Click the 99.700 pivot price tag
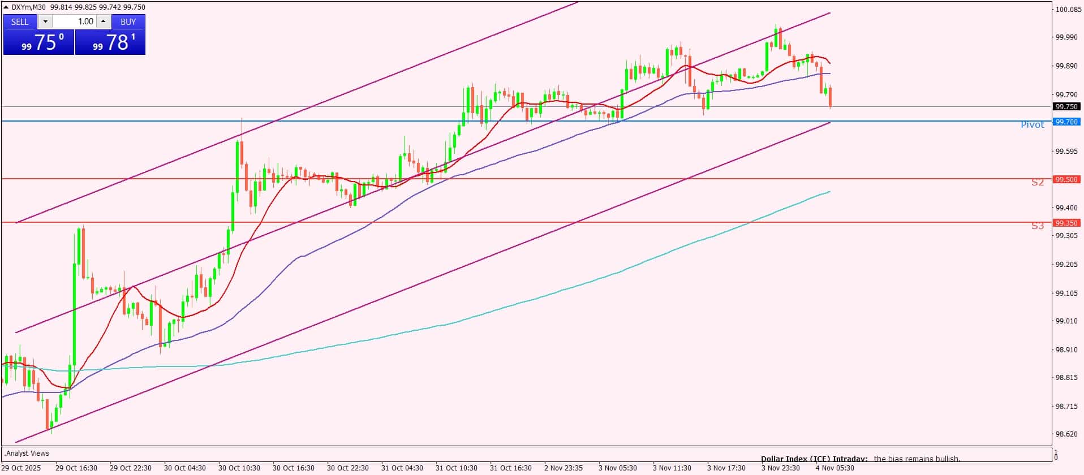Image resolution: width=1084 pixels, height=475 pixels. click(x=1066, y=122)
